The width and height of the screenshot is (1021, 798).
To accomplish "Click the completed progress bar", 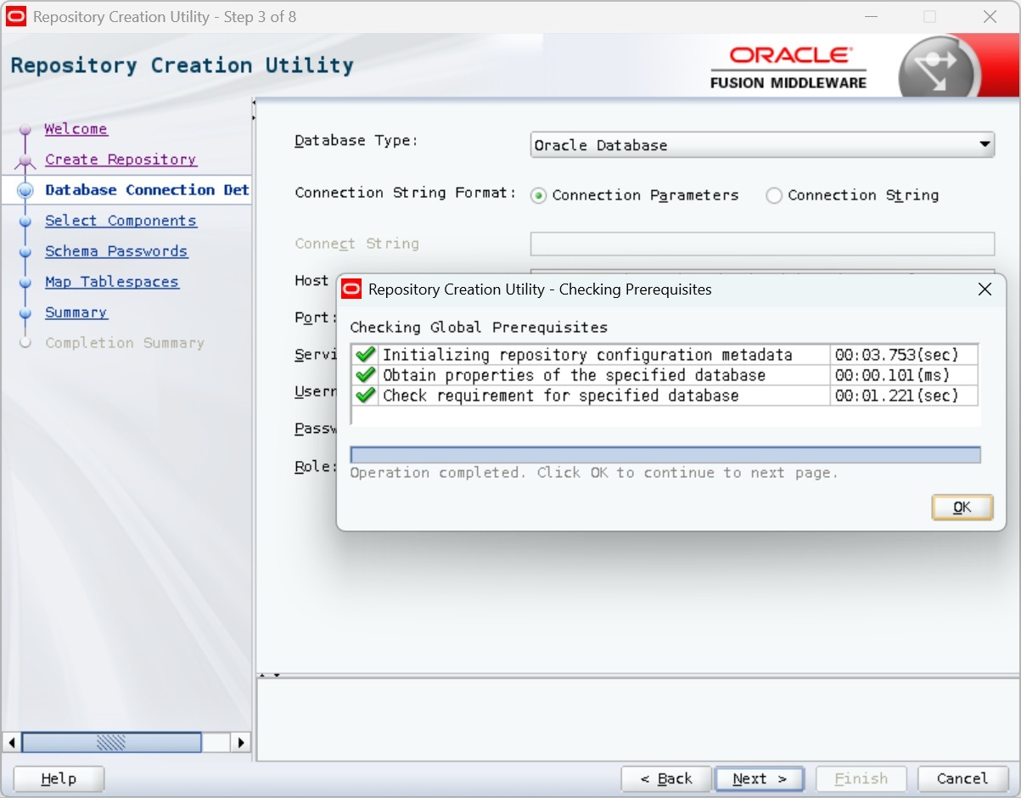I will click(665, 455).
